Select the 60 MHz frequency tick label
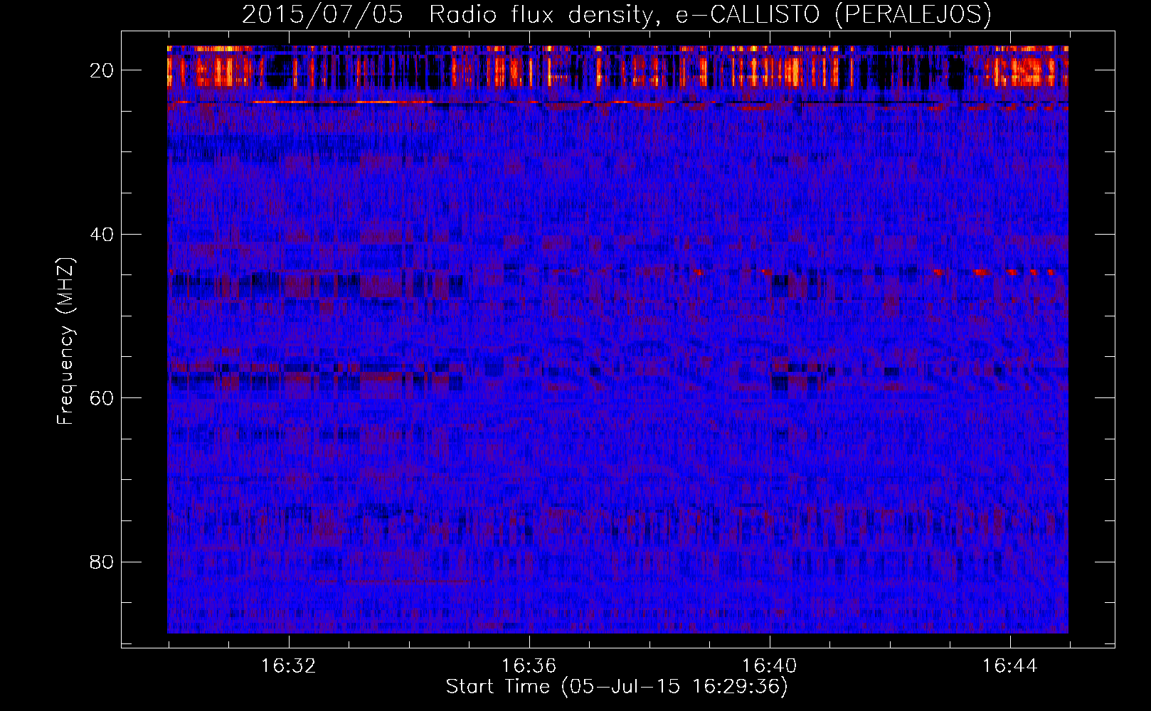Viewport: 1151px width, 711px height. click(102, 398)
